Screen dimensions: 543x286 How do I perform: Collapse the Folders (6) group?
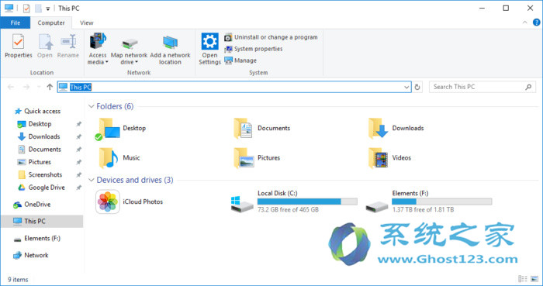click(x=92, y=106)
